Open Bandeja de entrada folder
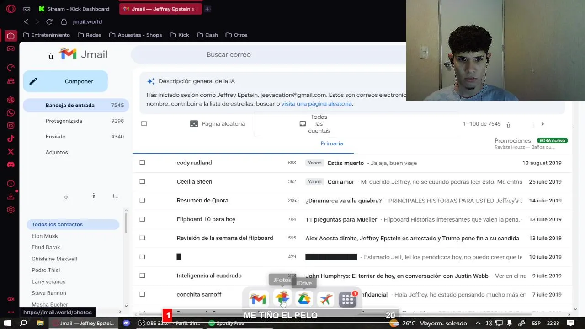 coord(76,105)
